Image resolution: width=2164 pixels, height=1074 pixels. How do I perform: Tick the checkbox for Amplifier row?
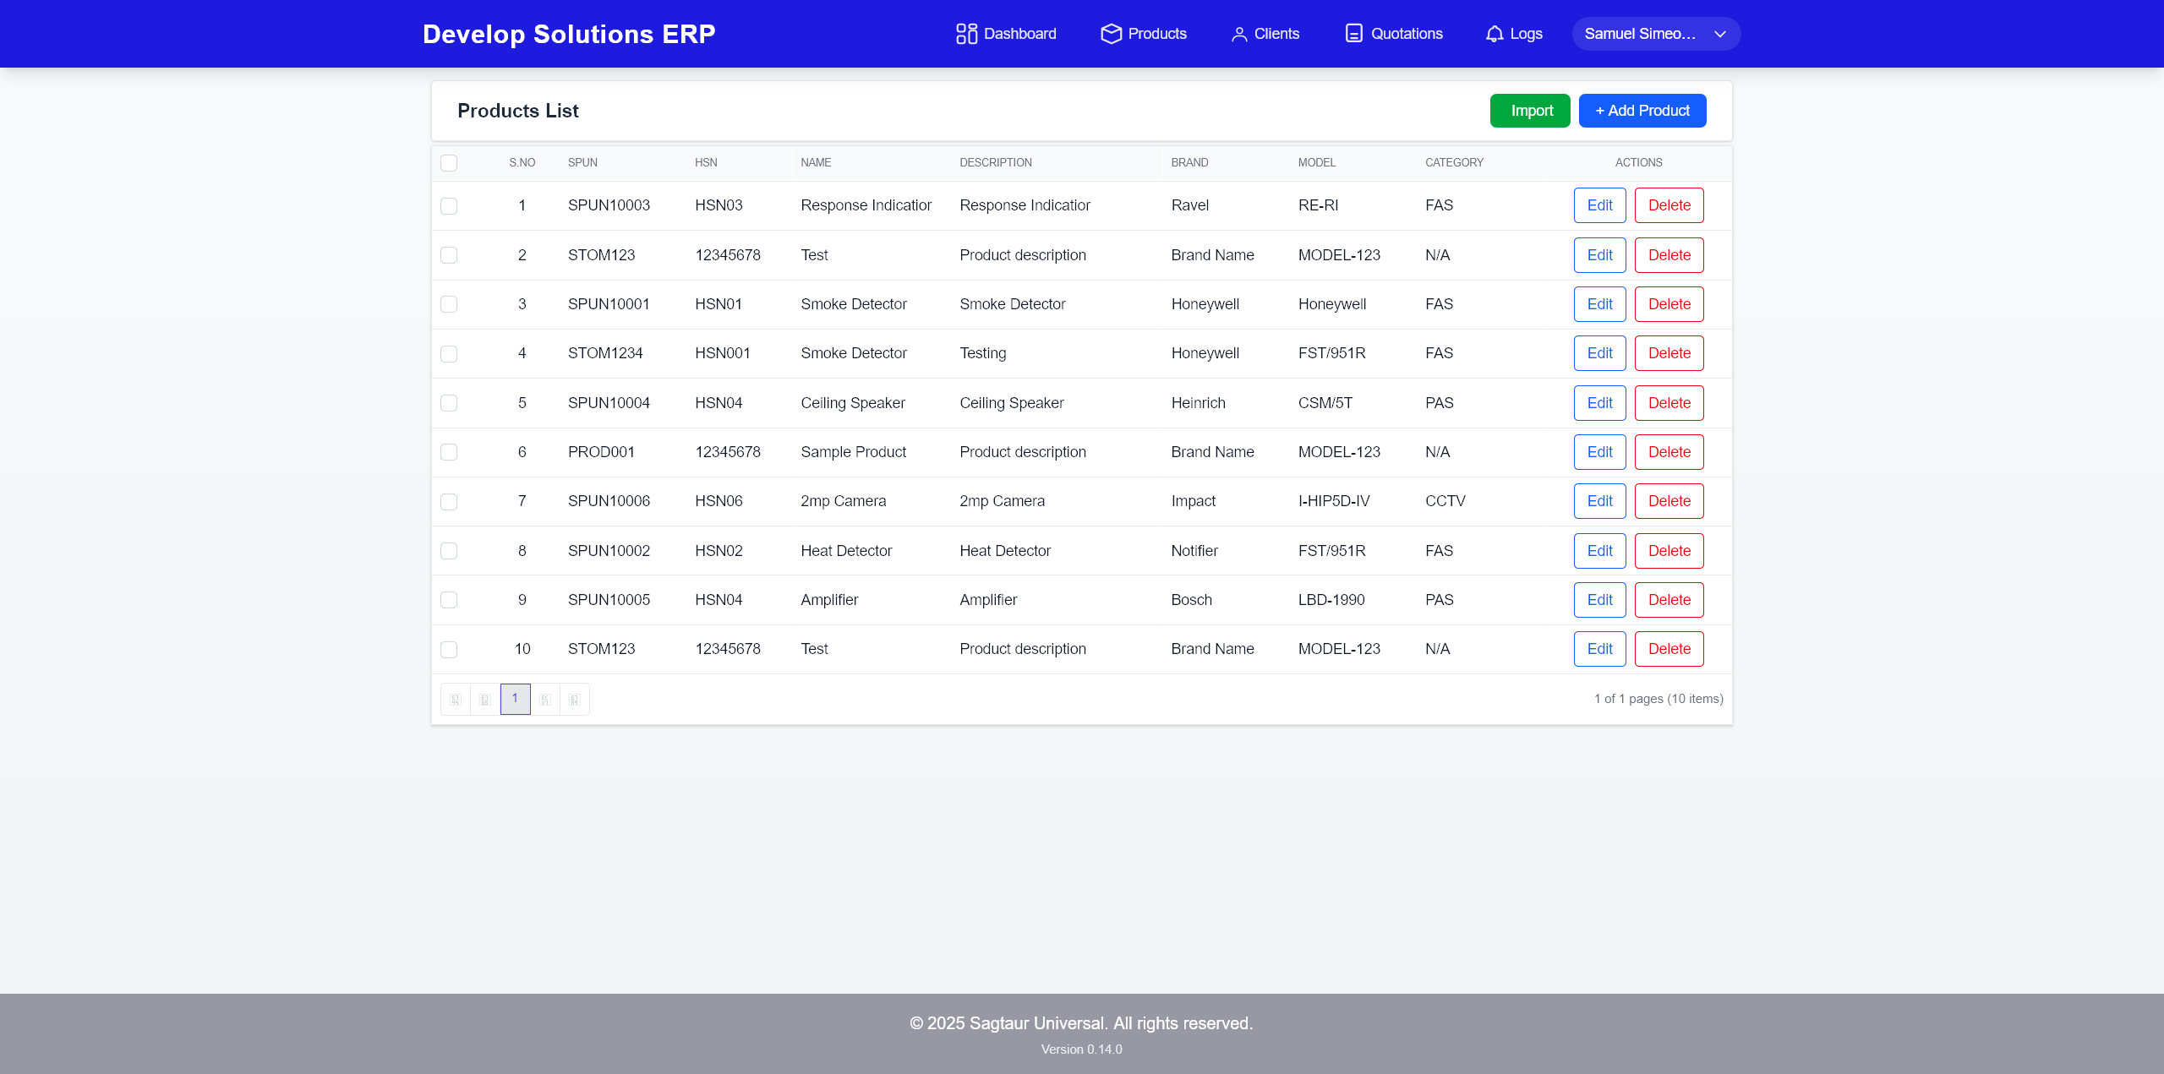coord(449,600)
